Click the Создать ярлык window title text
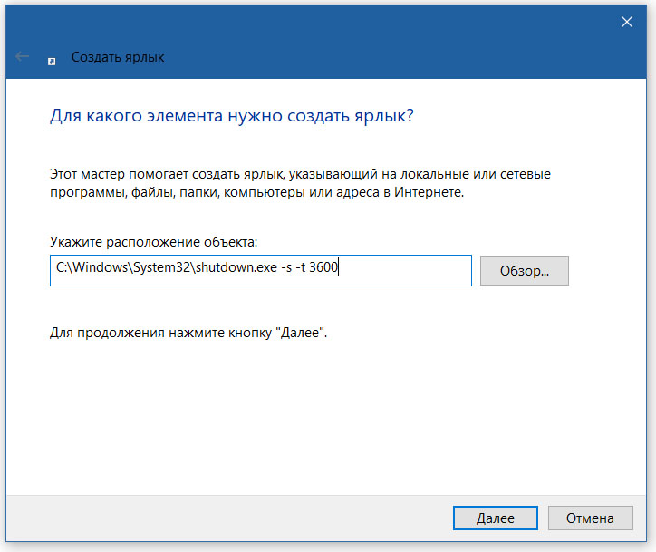This screenshot has width=656, height=552. click(118, 57)
